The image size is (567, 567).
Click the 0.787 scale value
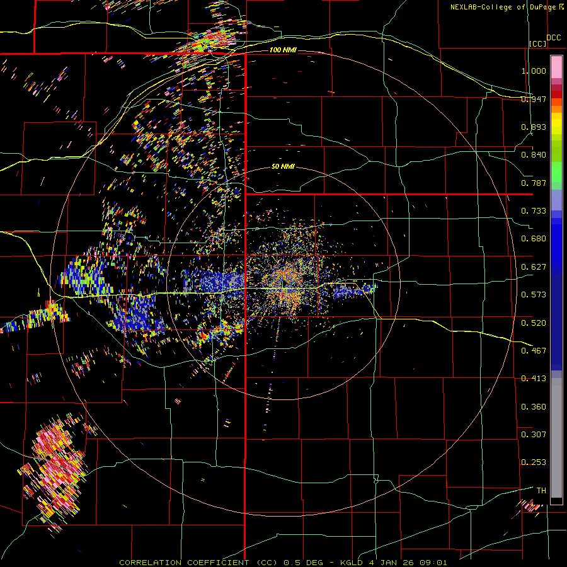(x=534, y=183)
